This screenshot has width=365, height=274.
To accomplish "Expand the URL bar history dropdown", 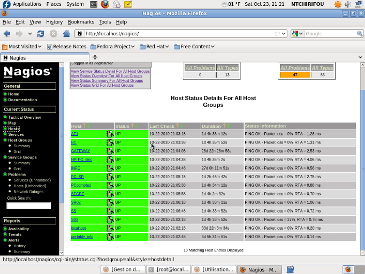I will pos(284,34).
